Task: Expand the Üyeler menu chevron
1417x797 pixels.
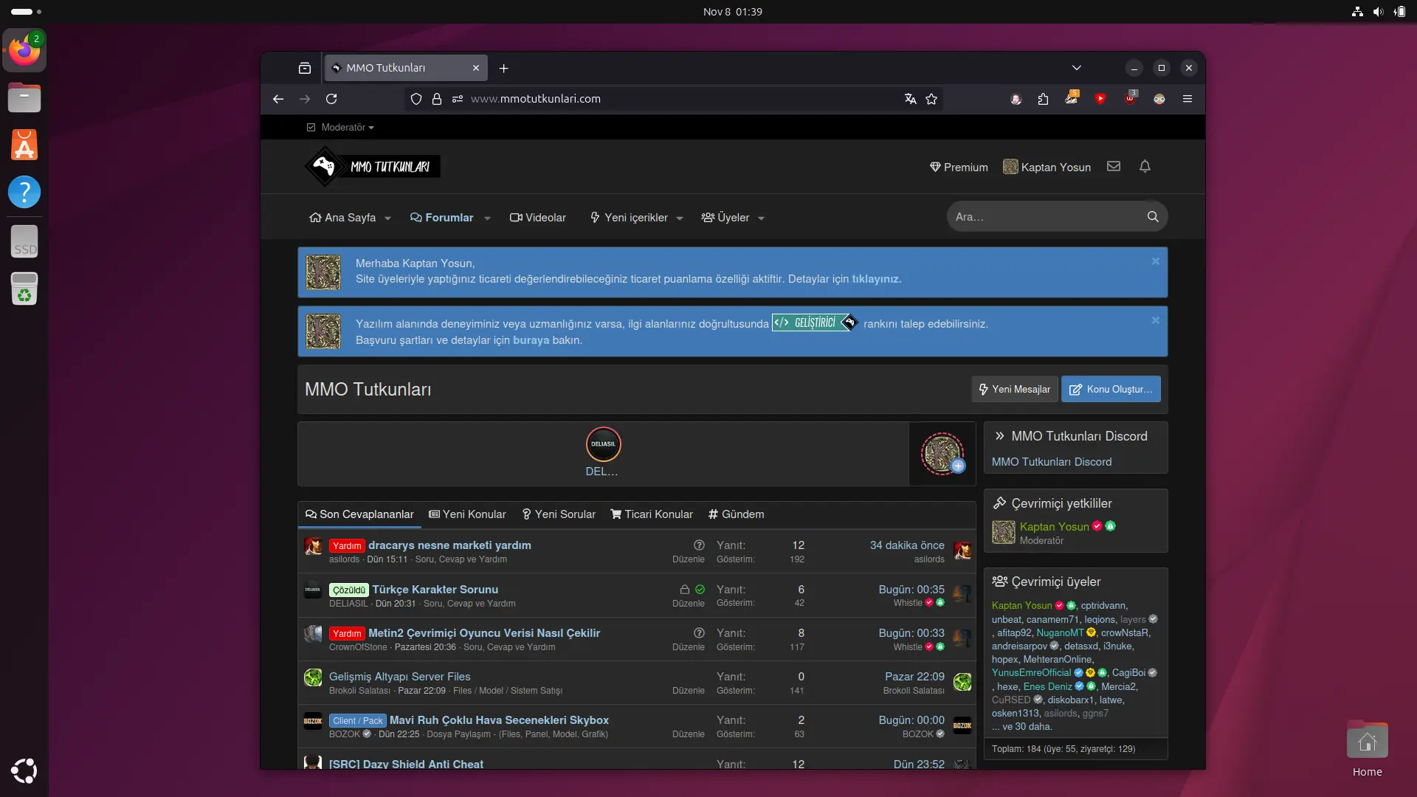Action: click(761, 218)
